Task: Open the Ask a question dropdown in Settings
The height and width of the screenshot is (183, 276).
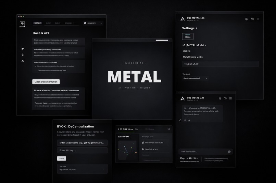Action: click(196, 78)
